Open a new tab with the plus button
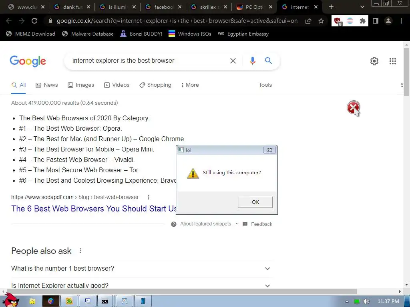The image size is (410, 307). (x=331, y=7)
